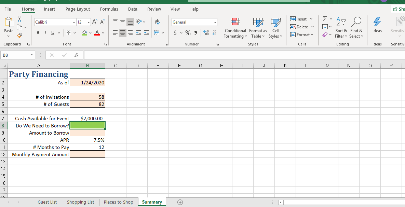Open the Guest List sheet tab
This screenshot has height=207, width=405.
47,202
